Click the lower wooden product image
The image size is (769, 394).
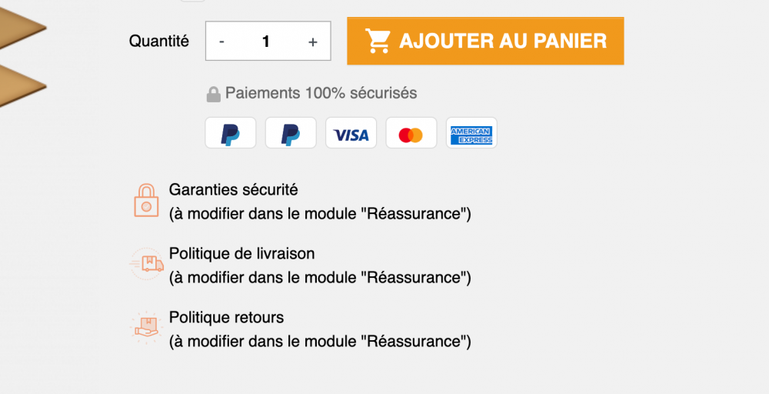22,86
